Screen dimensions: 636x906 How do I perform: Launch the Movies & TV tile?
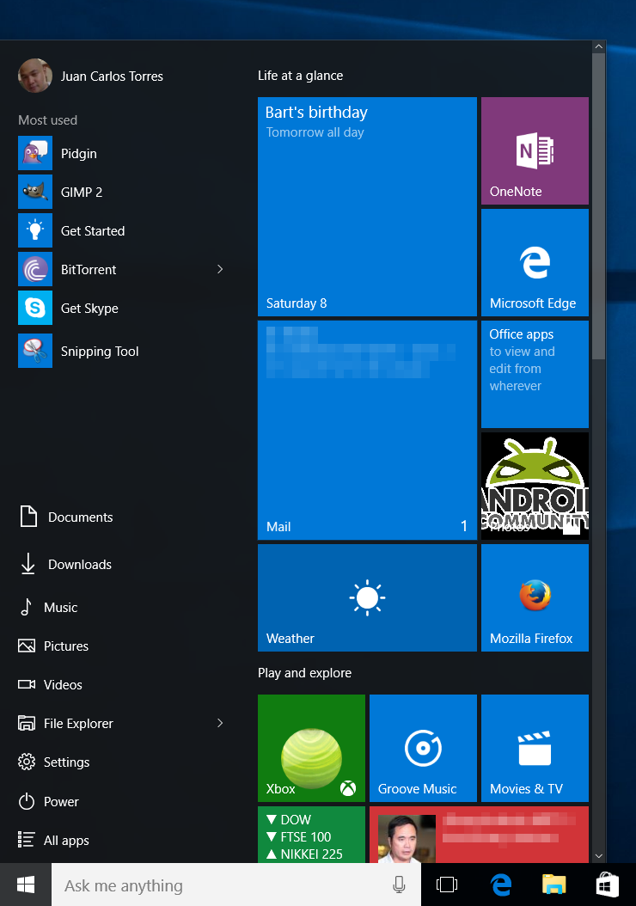tap(535, 748)
